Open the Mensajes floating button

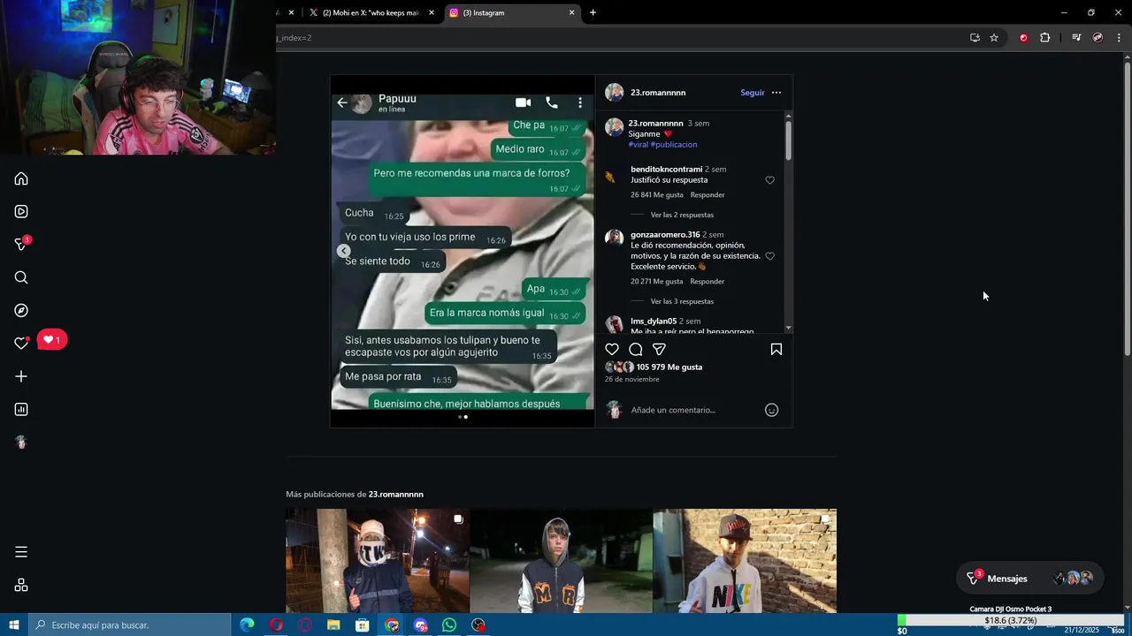click(1030, 579)
